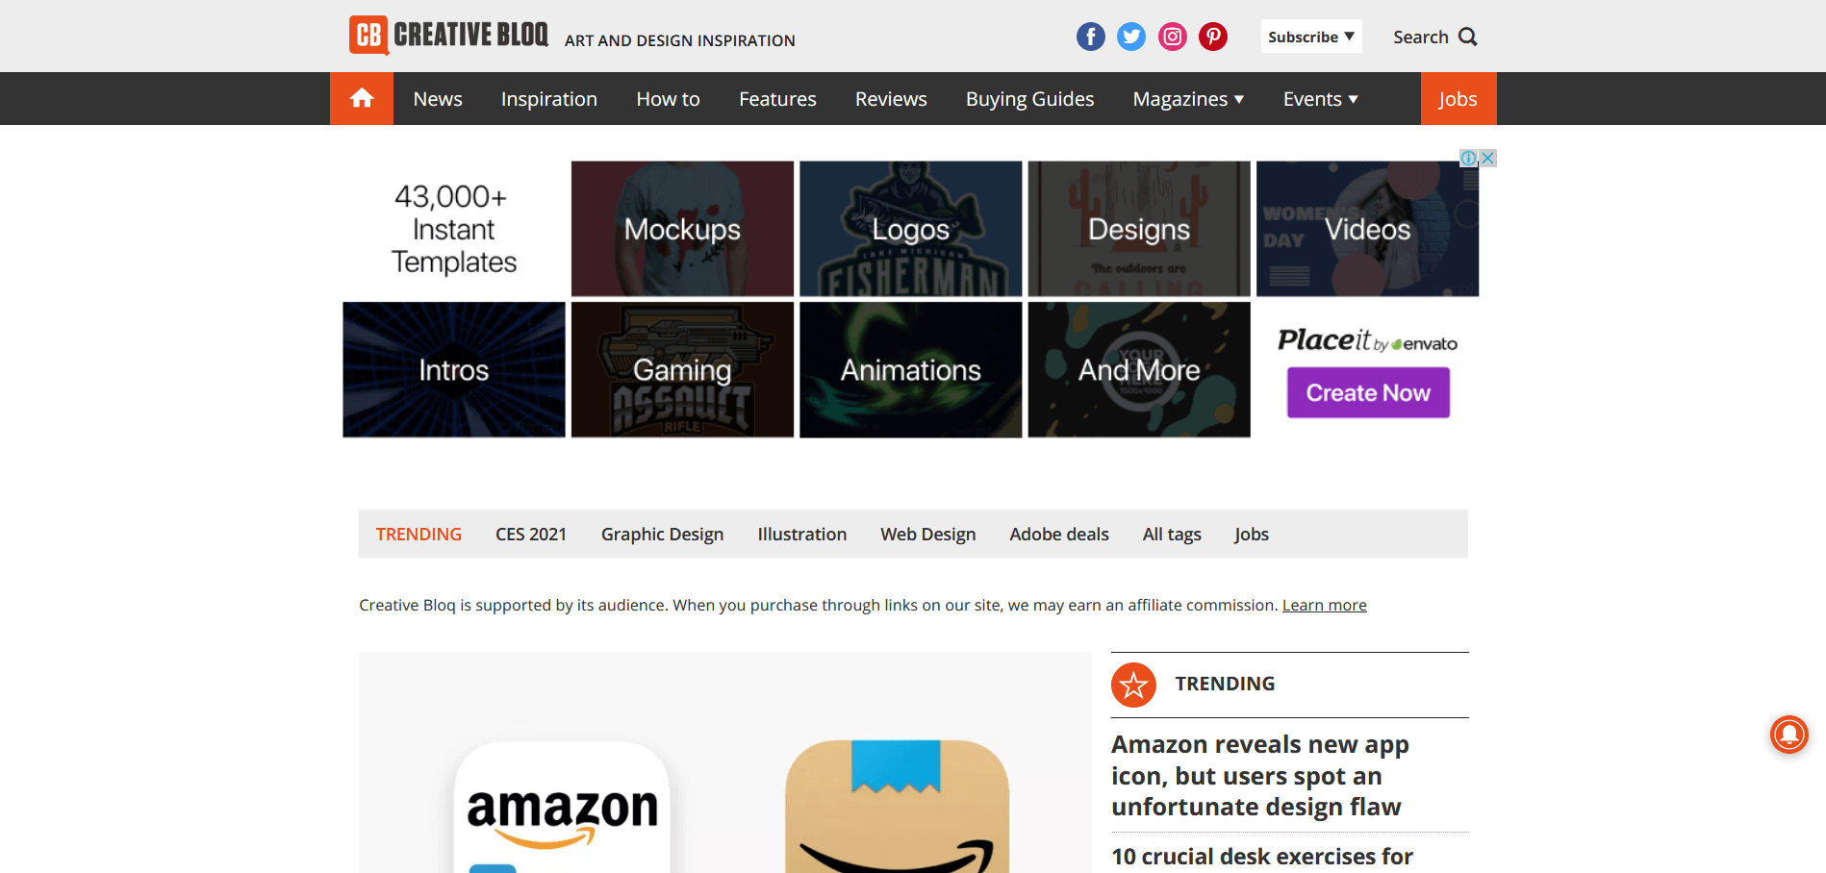Viewport: 1826px width, 873px height.
Task: Open Amazon new app icon article headline
Action: click(1259, 775)
